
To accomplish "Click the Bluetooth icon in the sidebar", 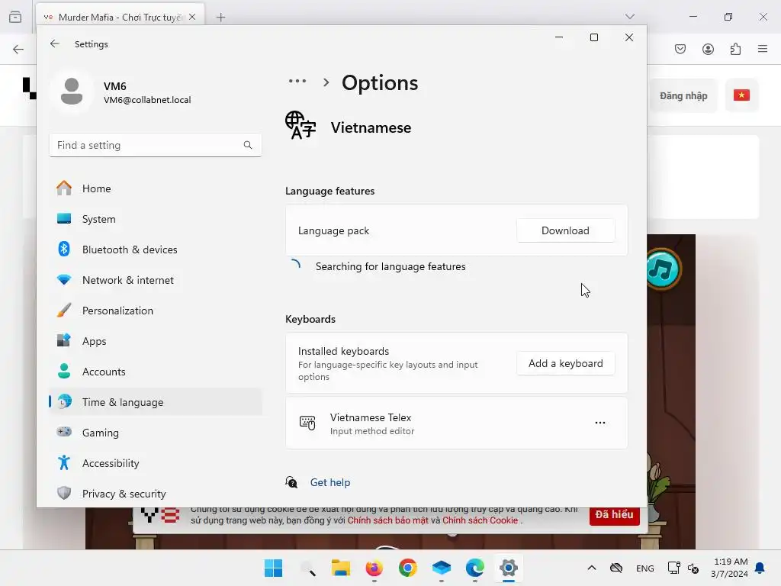I will (x=64, y=249).
